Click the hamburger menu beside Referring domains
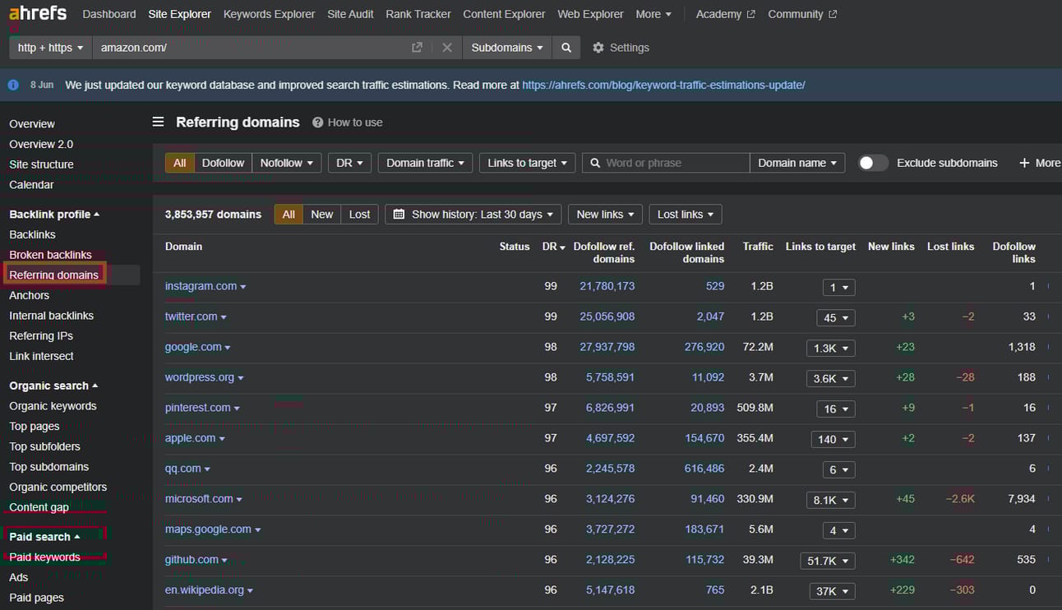The image size is (1062, 610). [158, 122]
